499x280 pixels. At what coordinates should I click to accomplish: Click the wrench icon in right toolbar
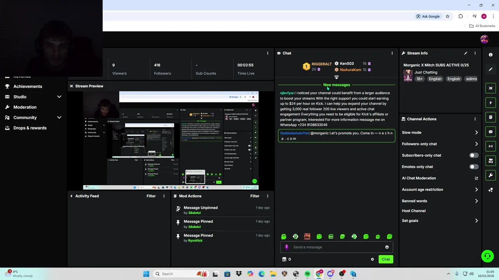(491, 175)
